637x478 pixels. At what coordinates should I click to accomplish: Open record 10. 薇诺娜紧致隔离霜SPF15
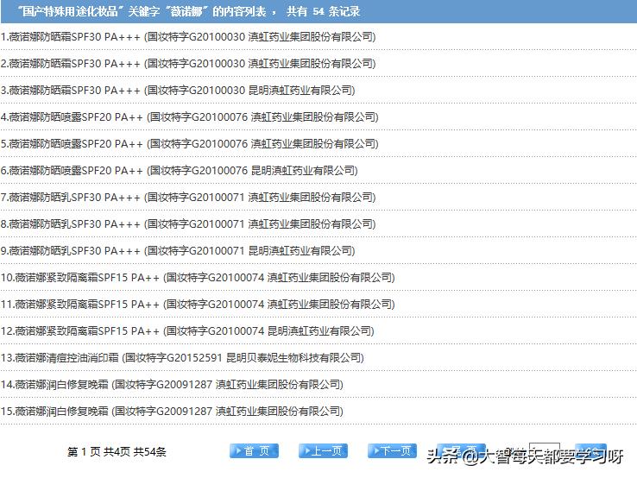coord(198,278)
